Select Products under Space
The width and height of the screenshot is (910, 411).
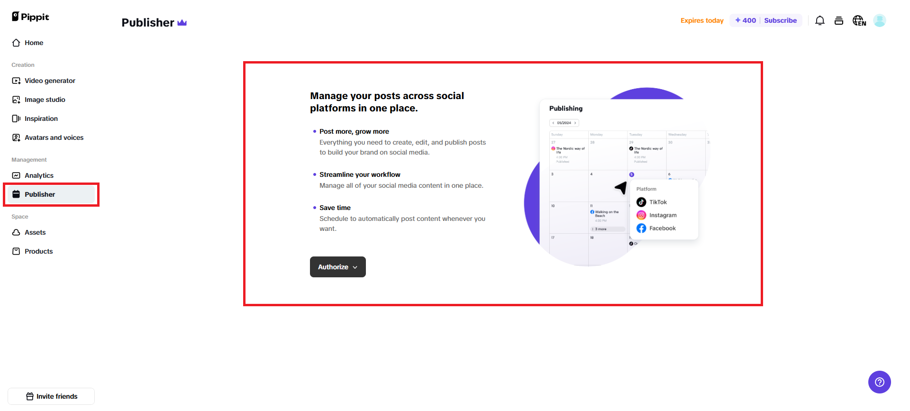coord(38,251)
